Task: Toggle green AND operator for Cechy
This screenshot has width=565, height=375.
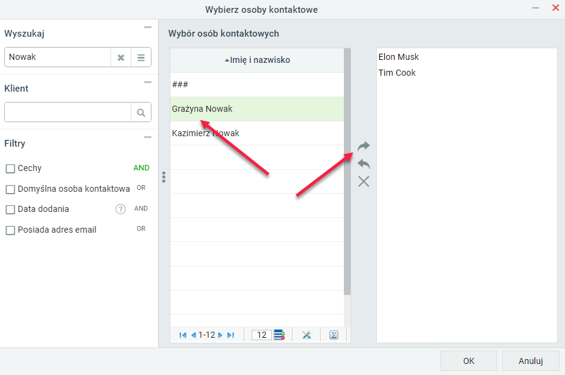Action: 141,168
